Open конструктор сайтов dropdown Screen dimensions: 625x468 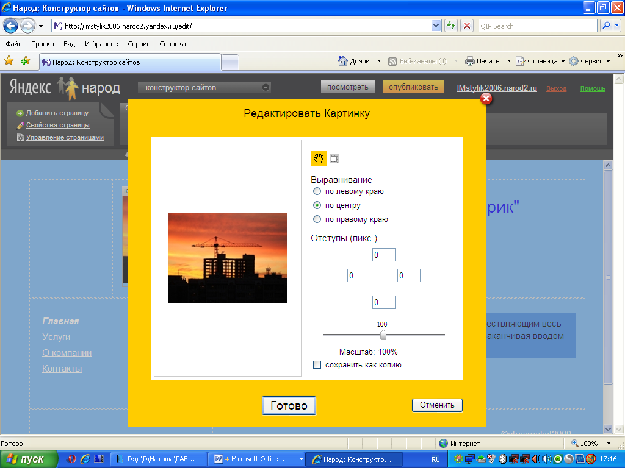tap(204, 87)
